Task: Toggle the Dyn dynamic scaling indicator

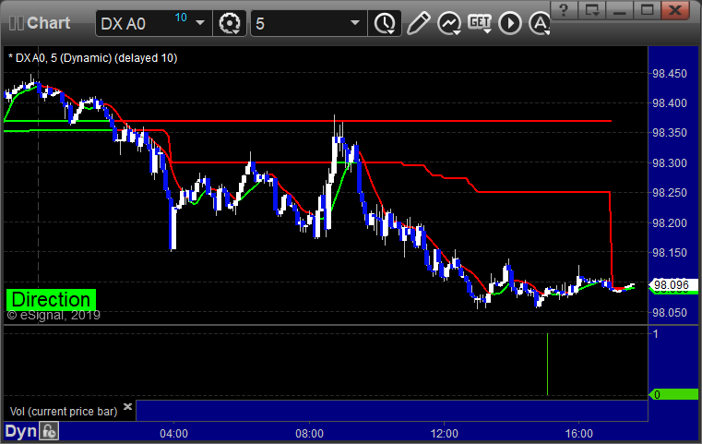Action: 18,431
